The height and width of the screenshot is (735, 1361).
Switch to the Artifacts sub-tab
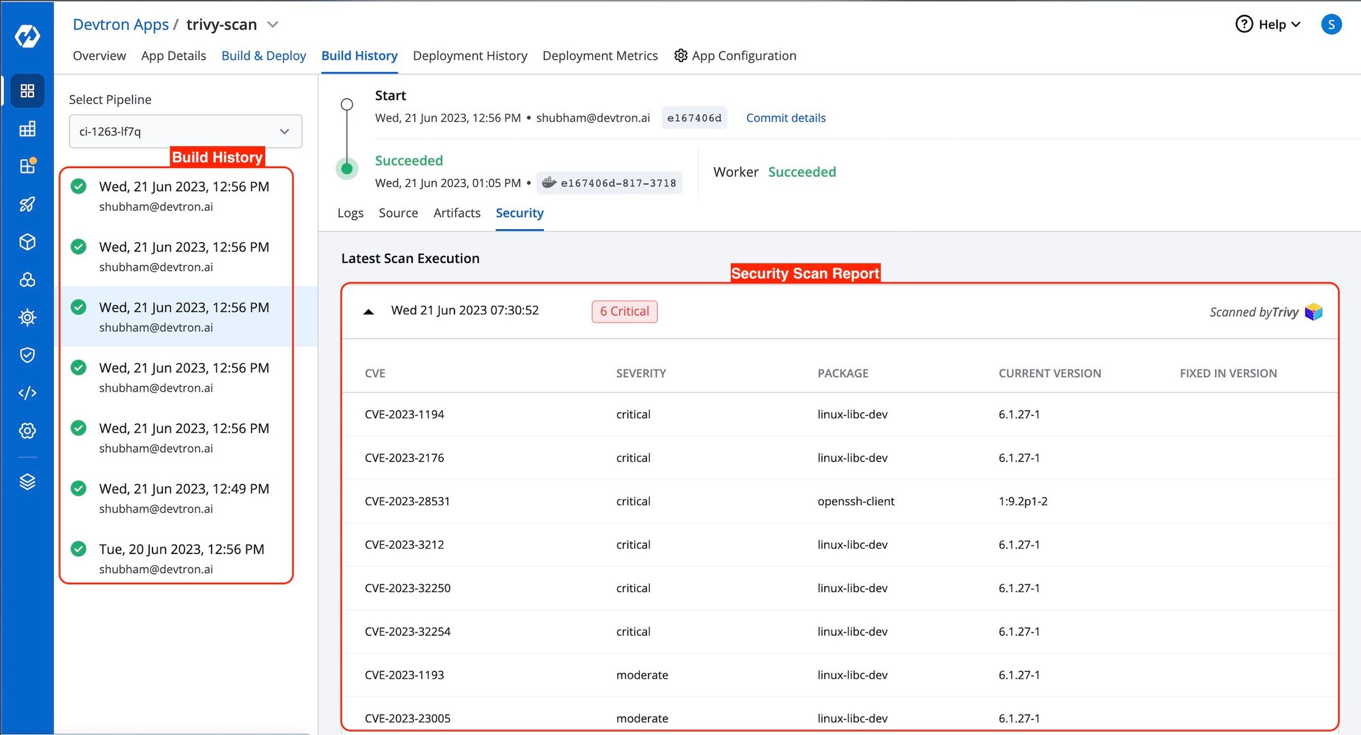457,213
